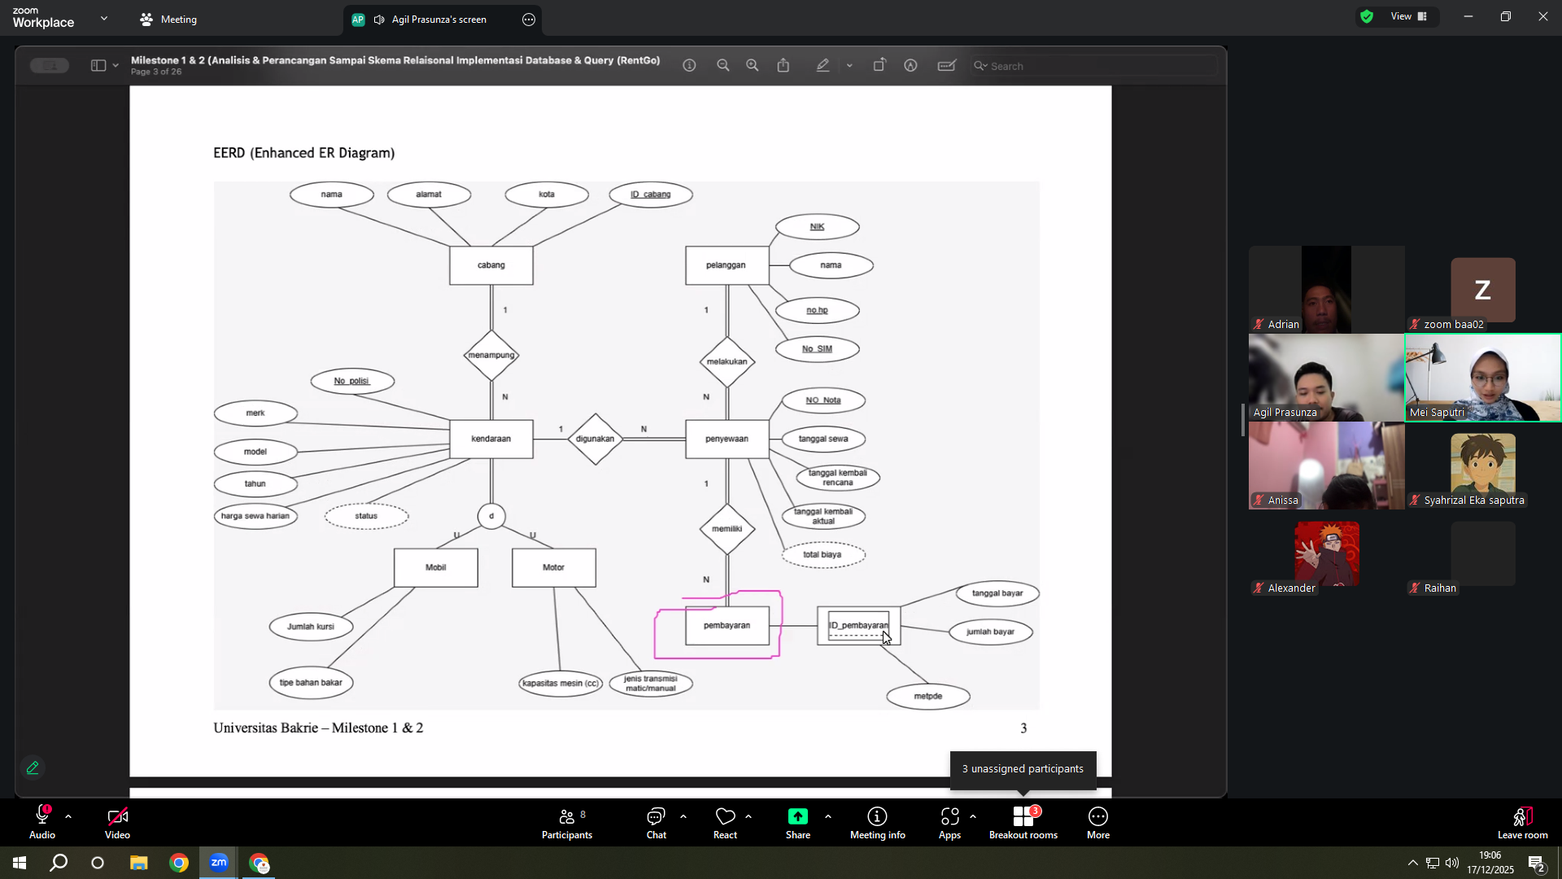The image size is (1562, 879).
Task: Click the 'penyewaan' entity box
Action: click(x=726, y=439)
